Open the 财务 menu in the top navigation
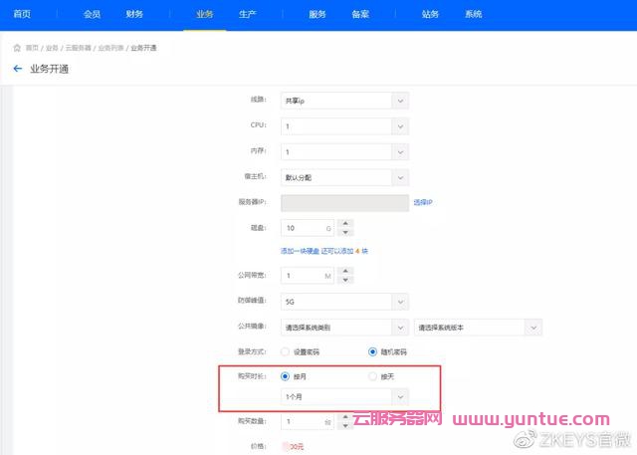Screen dimensions: 637x455 (134, 15)
